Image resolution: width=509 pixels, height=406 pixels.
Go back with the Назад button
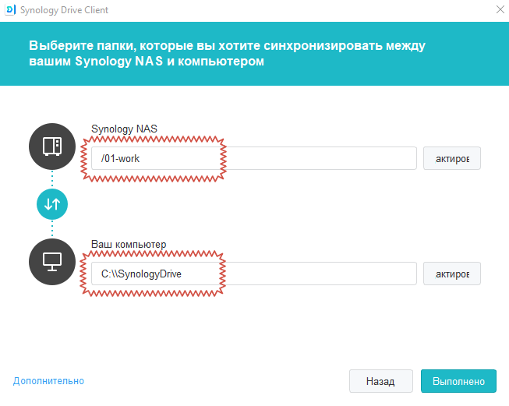pyautogui.click(x=381, y=381)
